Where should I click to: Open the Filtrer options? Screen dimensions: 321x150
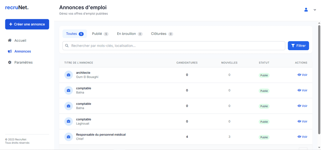[x=298, y=46]
